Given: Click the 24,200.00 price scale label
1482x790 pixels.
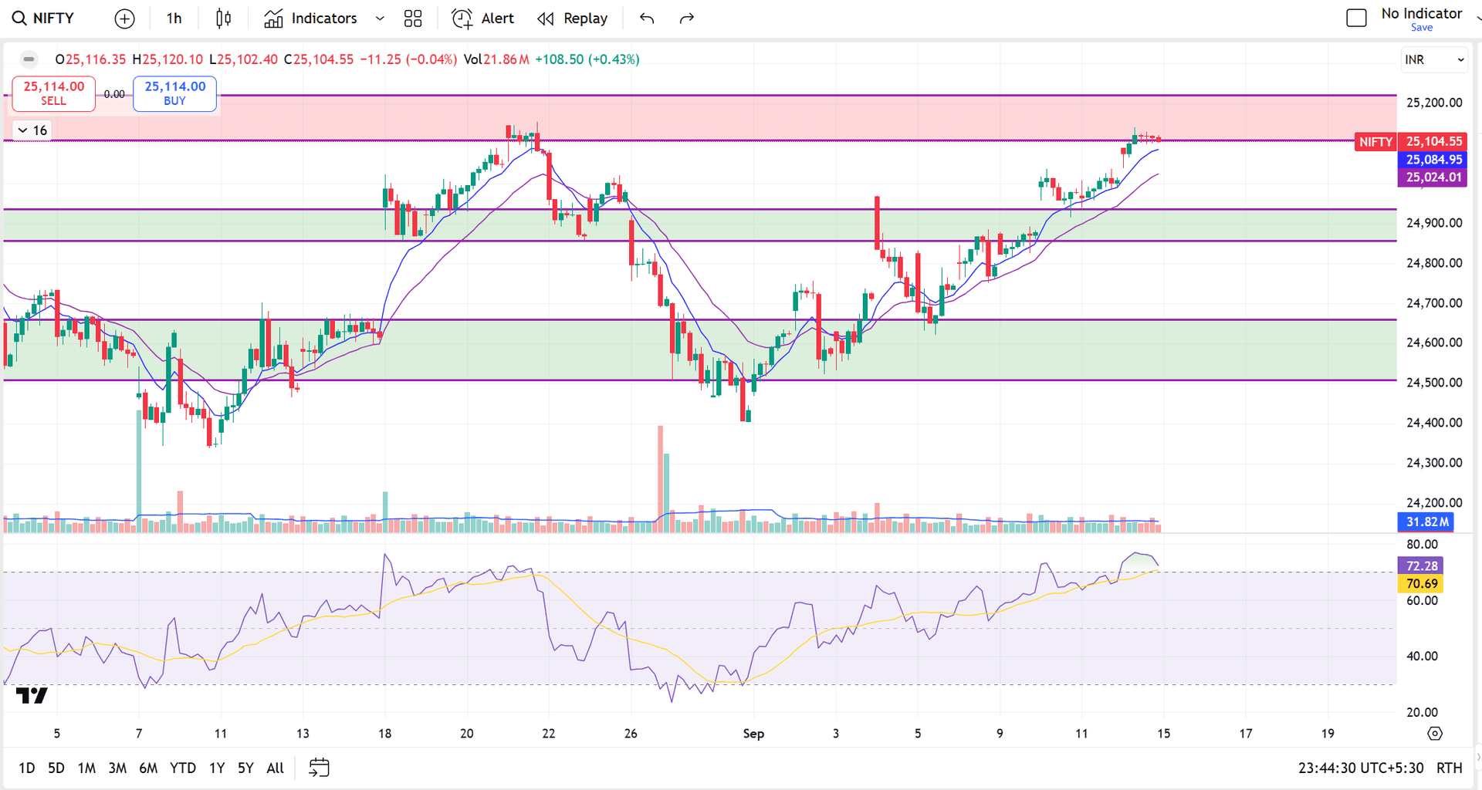Looking at the screenshot, I should 1433,503.
